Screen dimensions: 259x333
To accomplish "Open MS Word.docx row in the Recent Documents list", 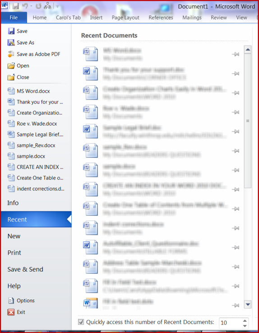I will (162, 54).
